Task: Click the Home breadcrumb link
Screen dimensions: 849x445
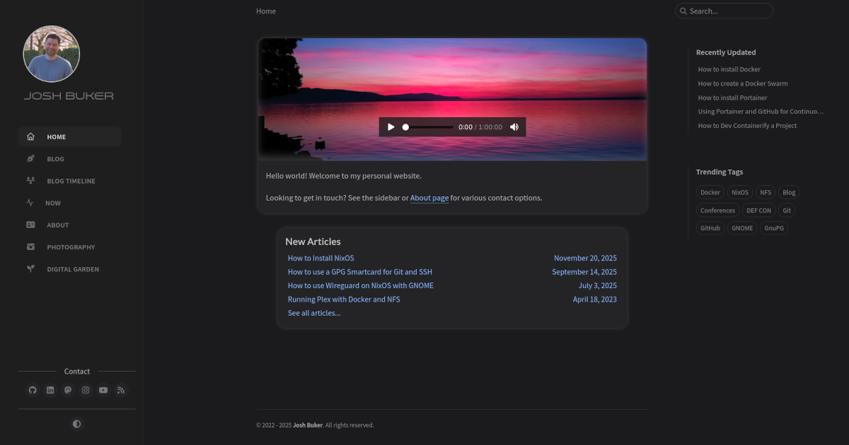Action: coord(265,11)
